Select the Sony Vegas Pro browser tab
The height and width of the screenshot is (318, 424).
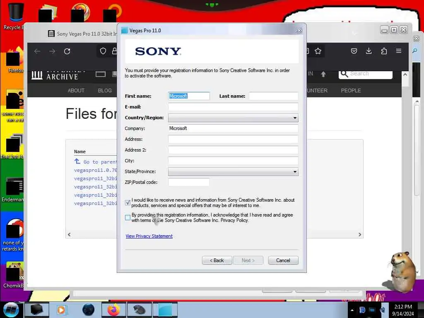tap(82, 34)
